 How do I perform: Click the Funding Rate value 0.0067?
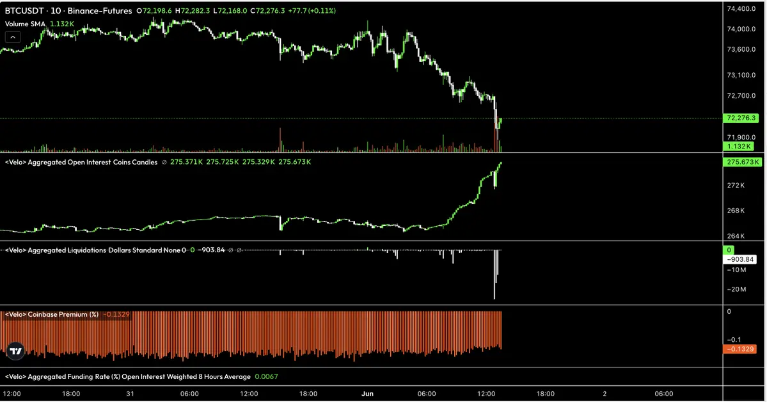(x=267, y=376)
